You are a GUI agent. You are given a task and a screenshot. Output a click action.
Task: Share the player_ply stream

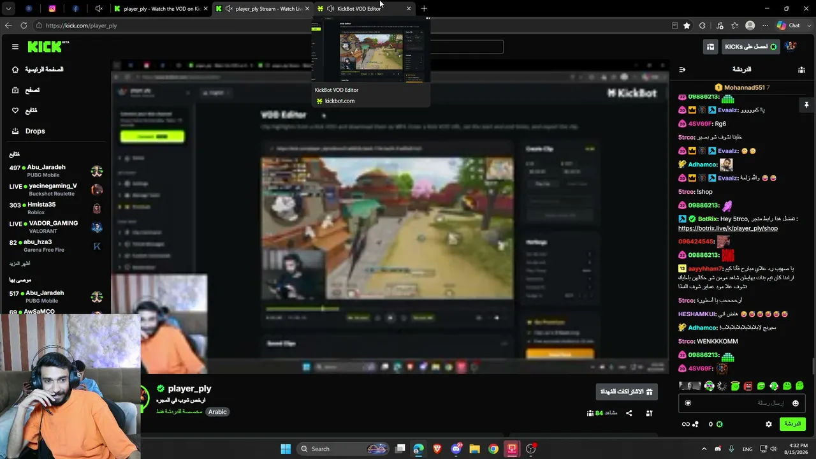click(629, 413)
